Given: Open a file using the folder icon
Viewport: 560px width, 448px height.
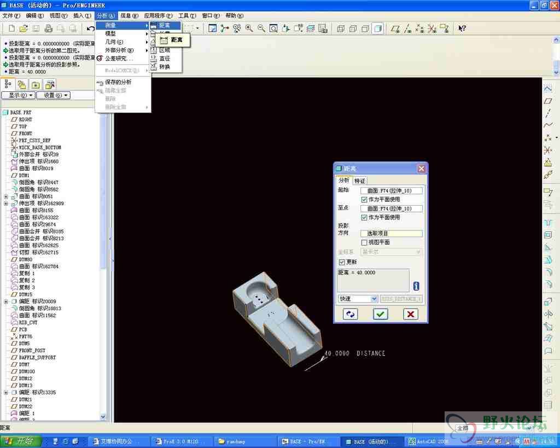Looking at the screenshot, I should pyautogui.click(x=24, y=28).
